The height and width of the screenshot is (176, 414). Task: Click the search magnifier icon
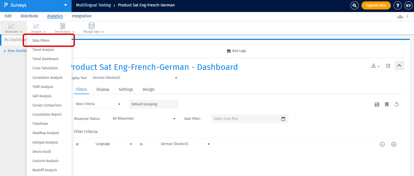pyautogui.click(x=354, y=5)
